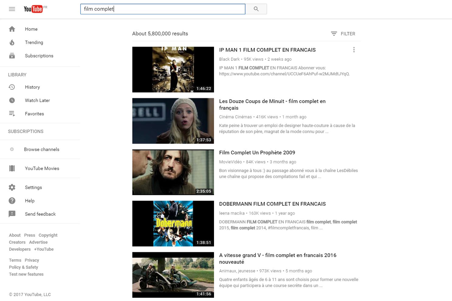The image size is (452, 301).
Task: Click the '2:35:05' duration badge
Action: click(x=204, y=191)
